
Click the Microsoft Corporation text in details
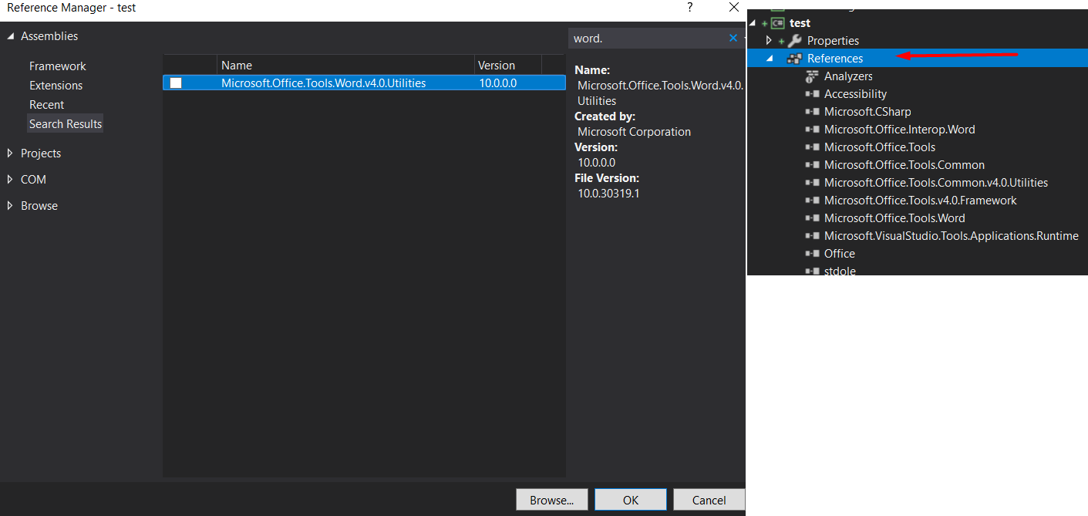[634, 132]
